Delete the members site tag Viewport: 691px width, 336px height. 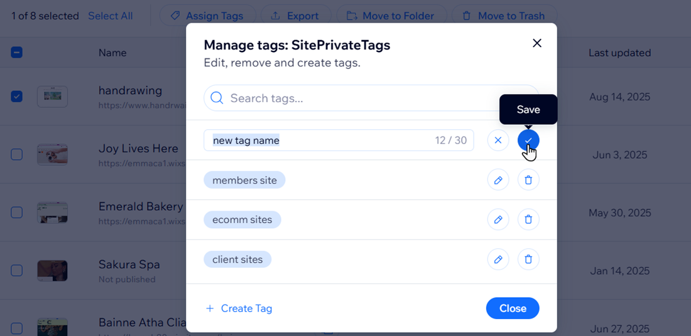(x=528, y=180)
